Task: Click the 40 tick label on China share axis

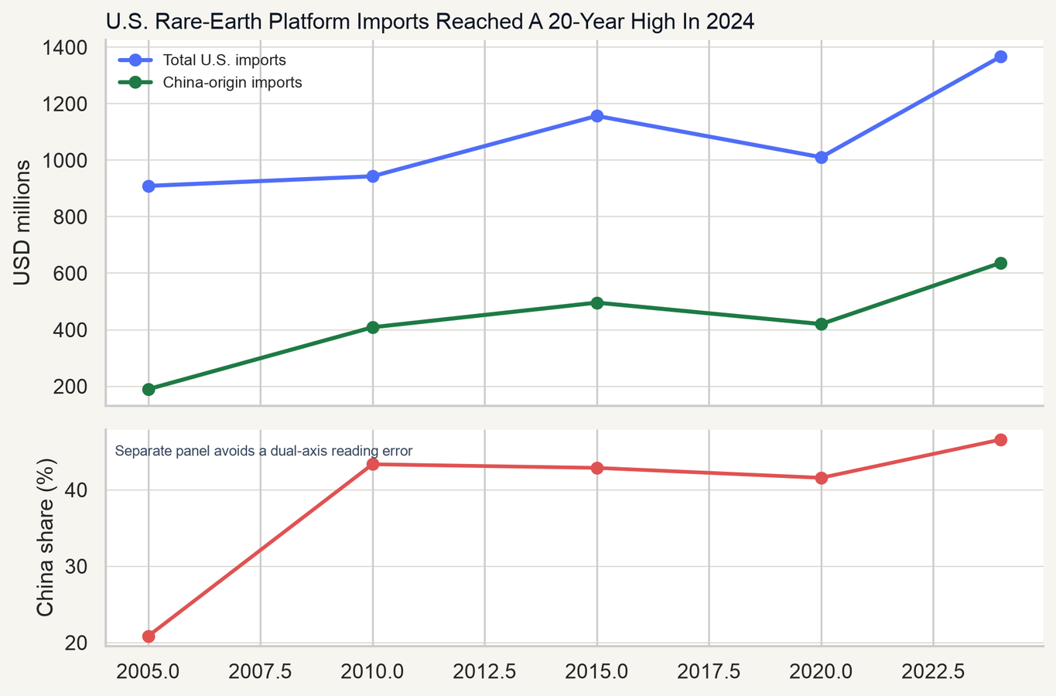Action: 74,490
